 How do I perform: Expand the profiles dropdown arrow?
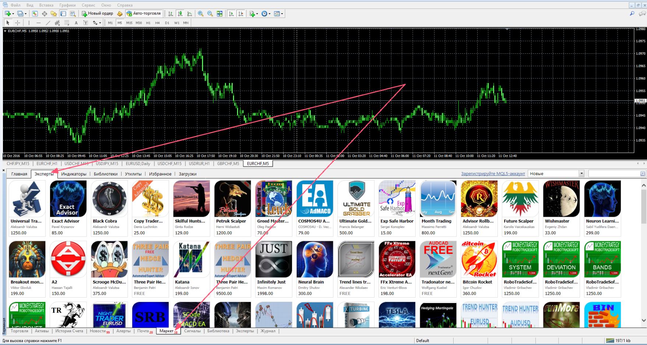click(25, 14)
